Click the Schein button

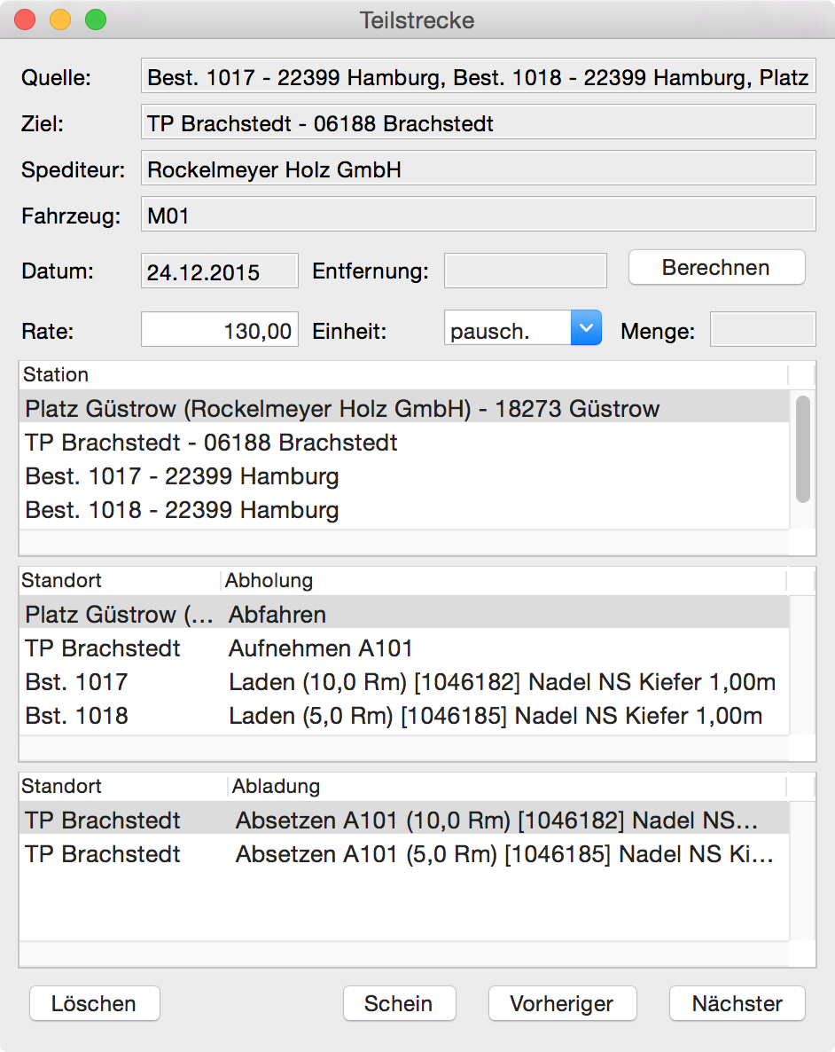(399, 1003)
